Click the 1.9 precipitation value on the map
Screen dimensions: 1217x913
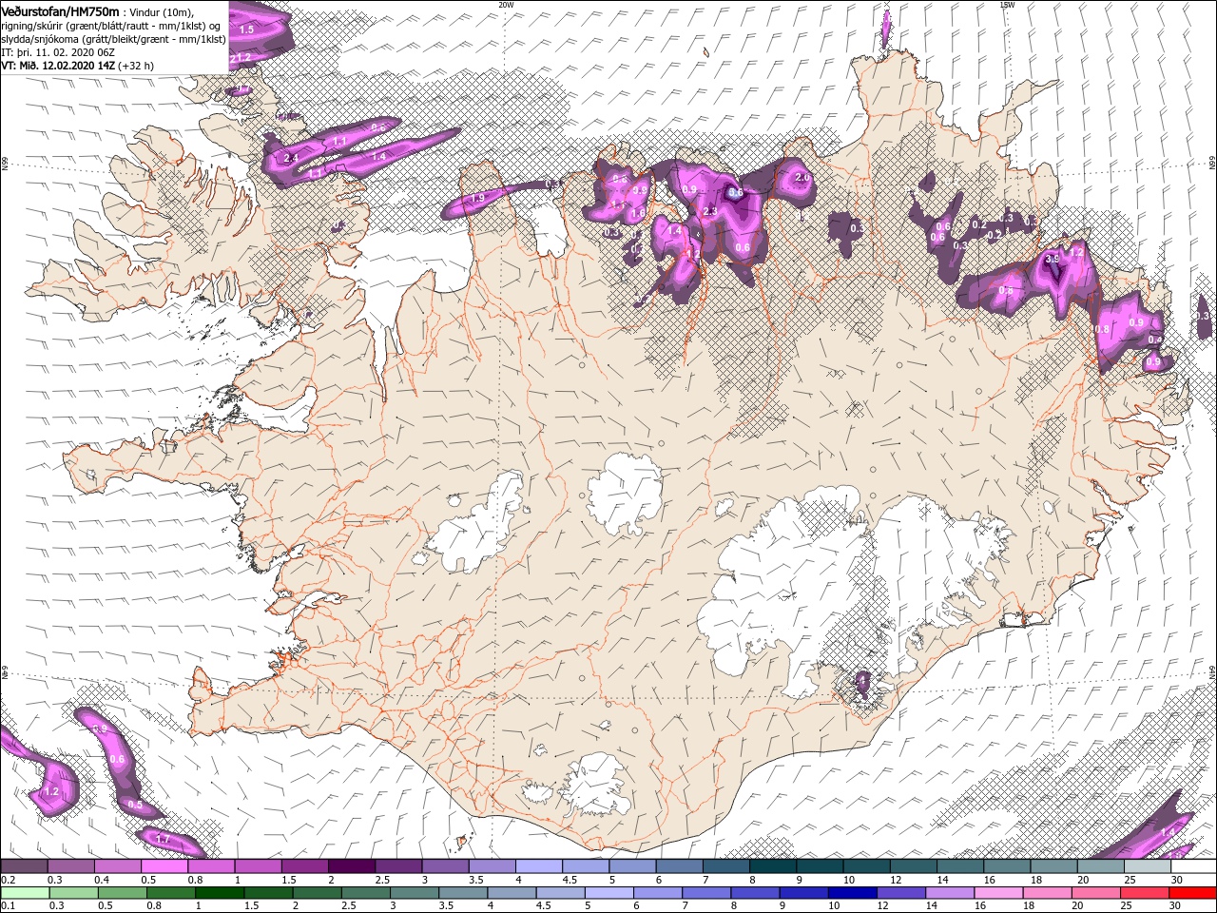pyautogui.click(x=478, y=198)
